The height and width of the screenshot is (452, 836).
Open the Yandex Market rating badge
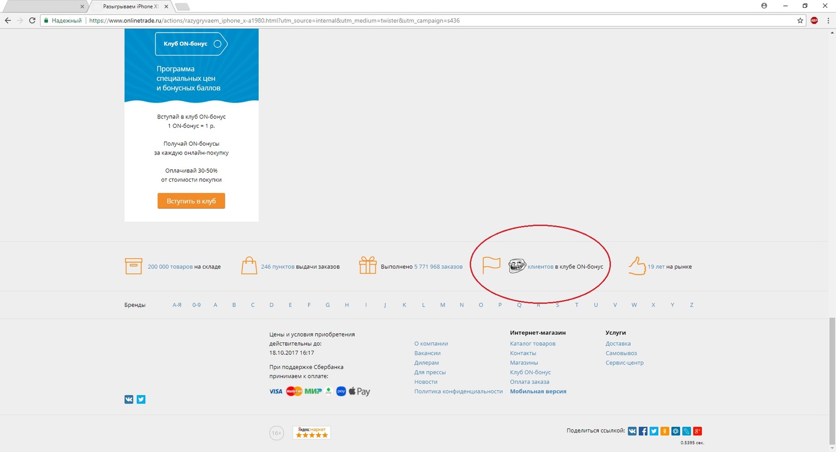pyautogui.click(x=311, y=433)
